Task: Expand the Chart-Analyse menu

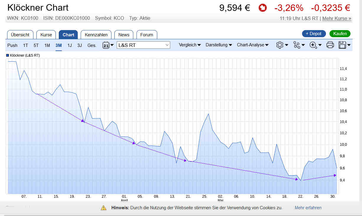Action: coord(253,45)
